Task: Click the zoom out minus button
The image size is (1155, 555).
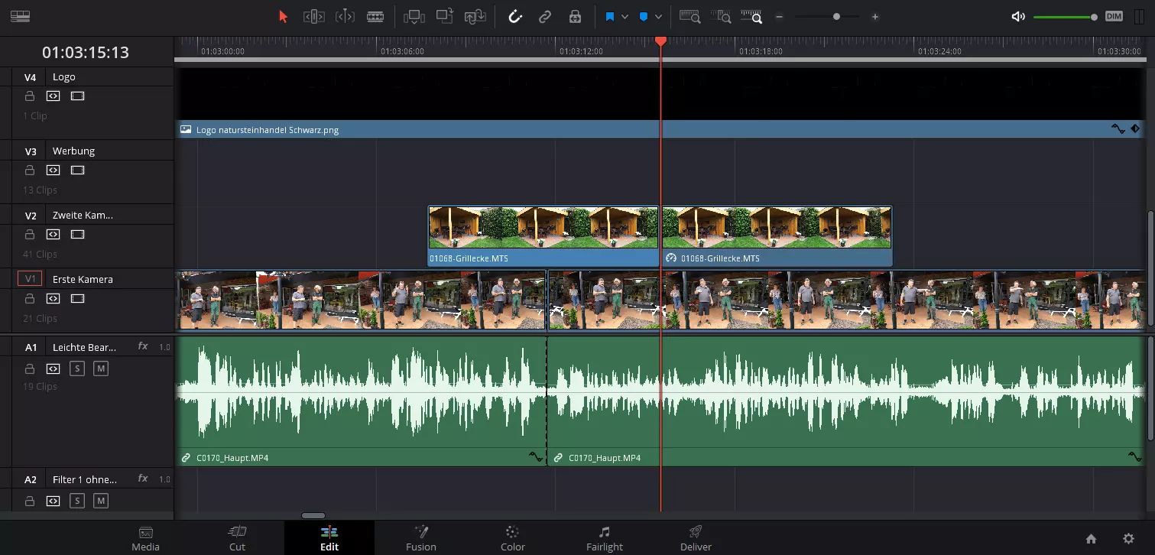Action: pos(779,16)
